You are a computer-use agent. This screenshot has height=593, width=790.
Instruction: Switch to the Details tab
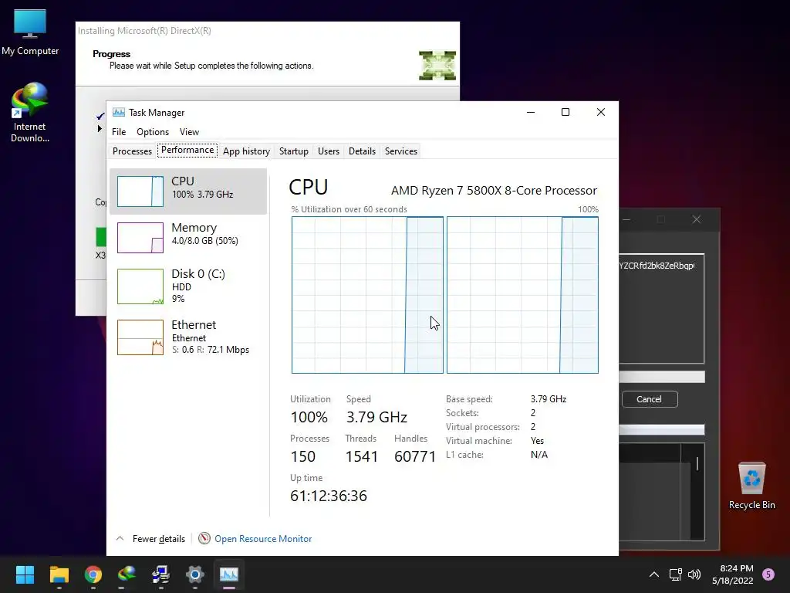click(x=362, y=151)
